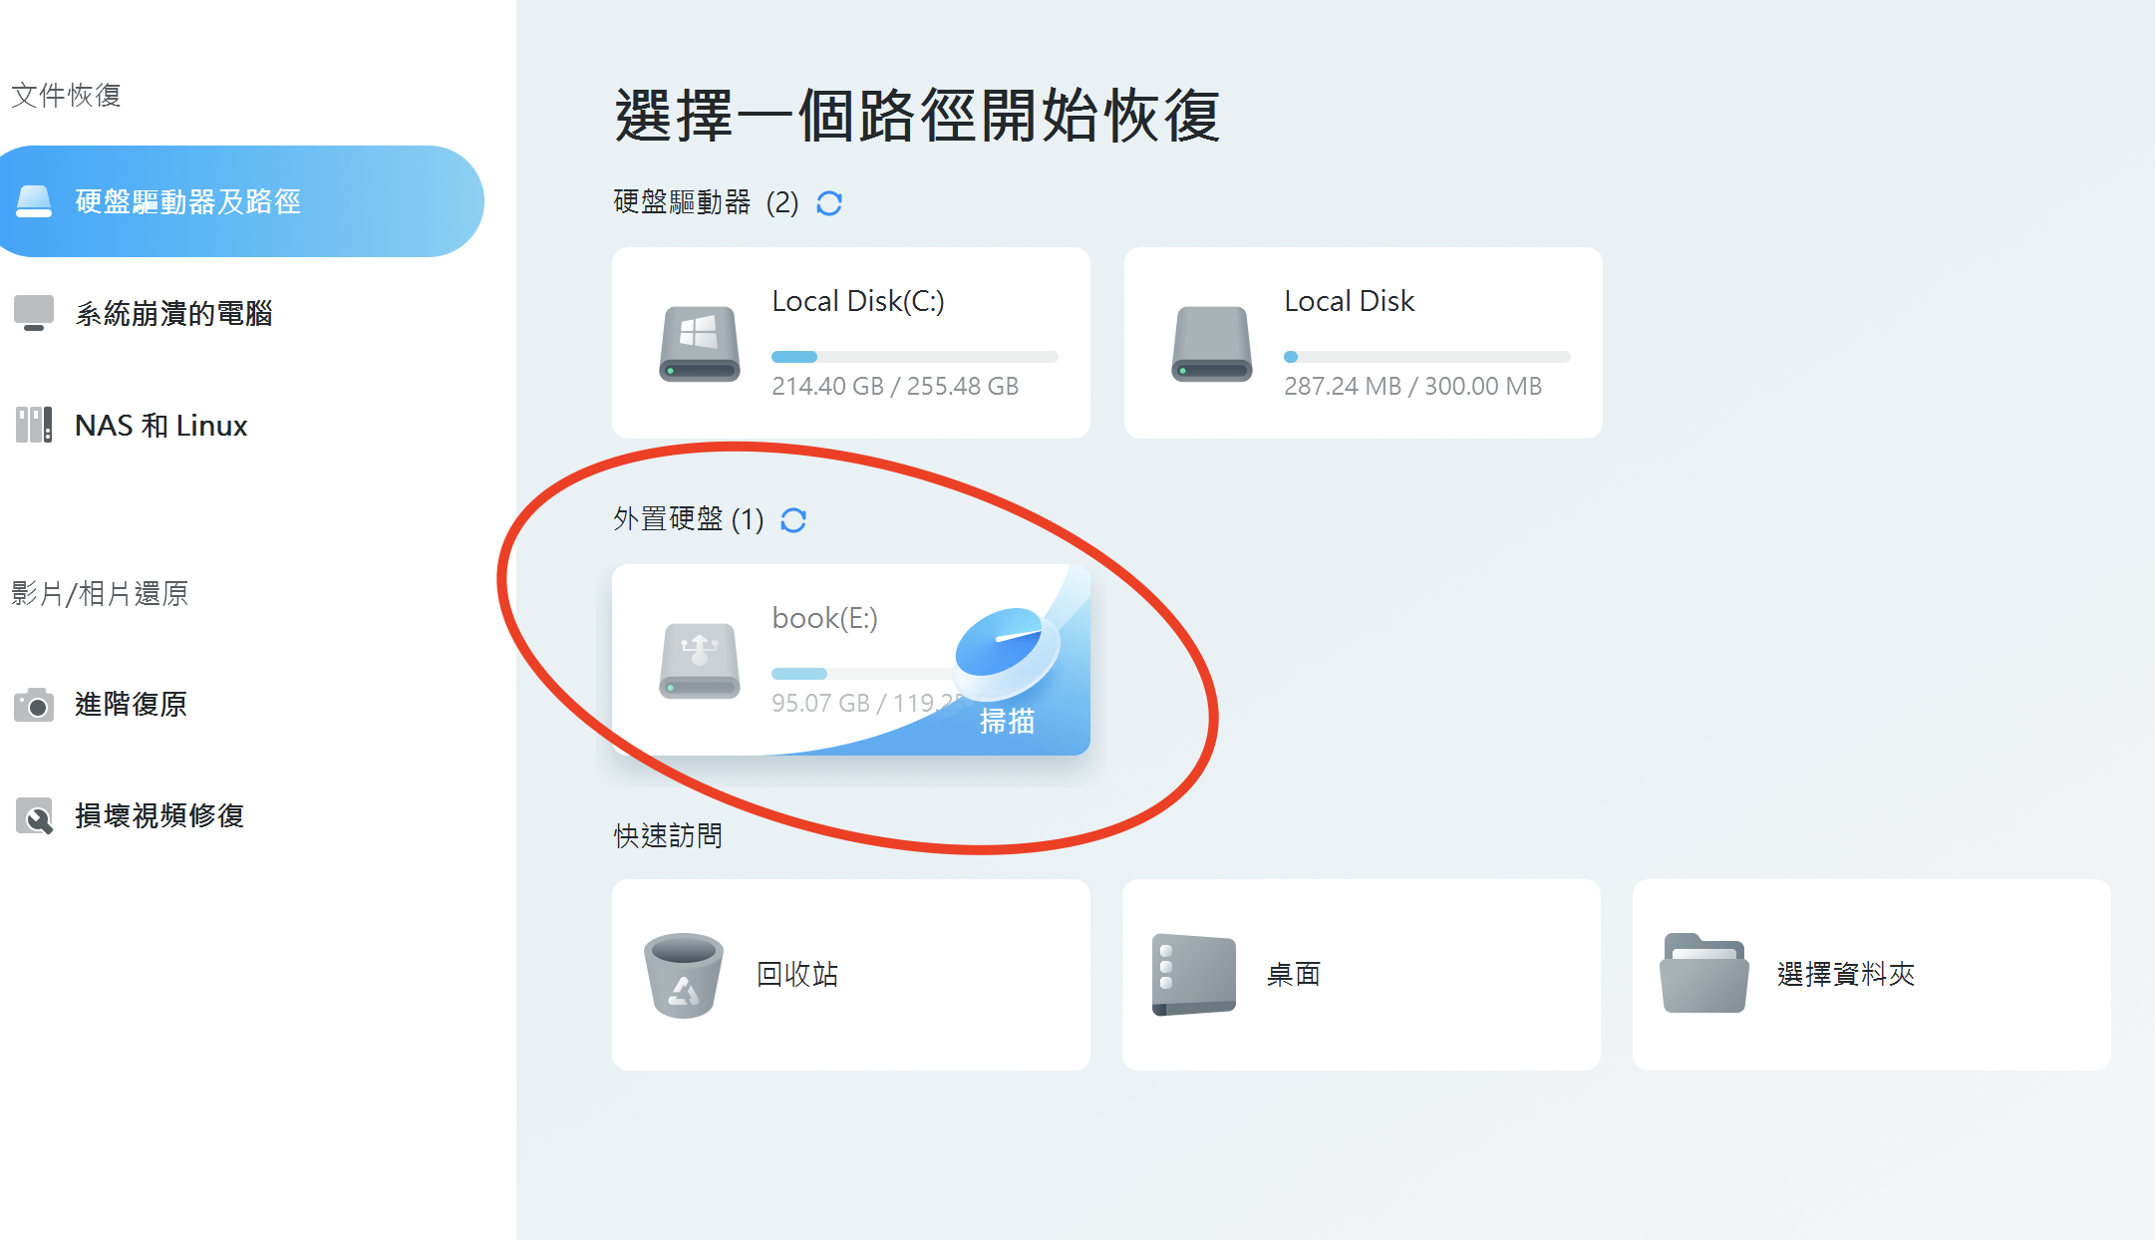The width and height of the screenshot is (2155, 1240).
Task: Open the 回收站 quick access card
Action: pos(850,974)
